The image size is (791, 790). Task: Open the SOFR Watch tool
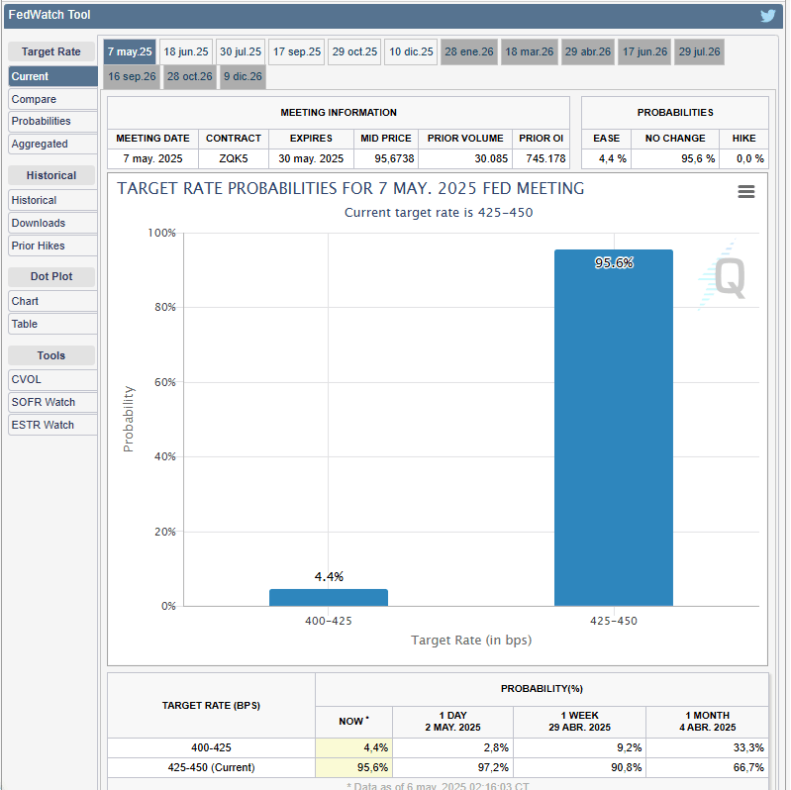53,402
